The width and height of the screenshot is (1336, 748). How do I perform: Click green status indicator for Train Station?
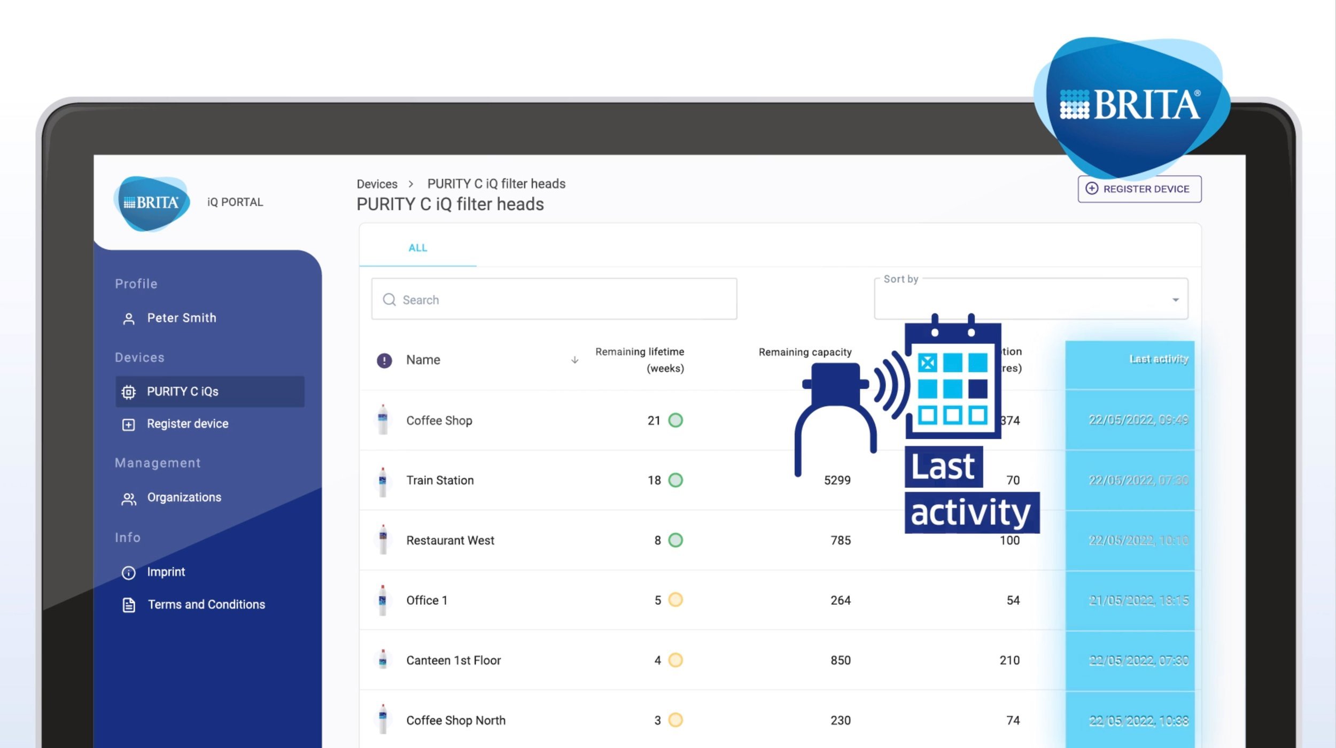click(x=675, y=480)
